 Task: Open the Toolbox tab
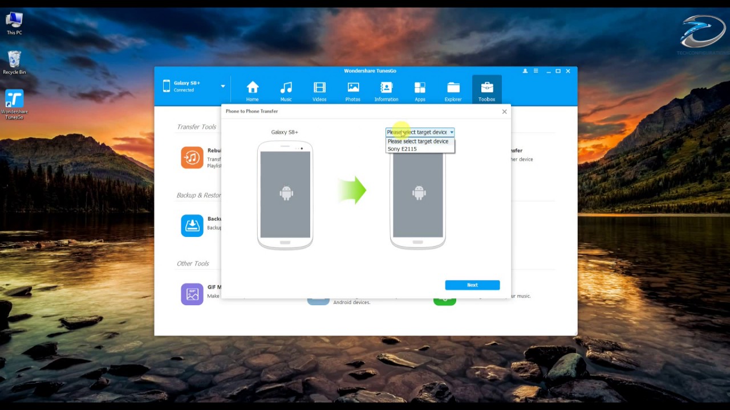(x=487, y=91)
